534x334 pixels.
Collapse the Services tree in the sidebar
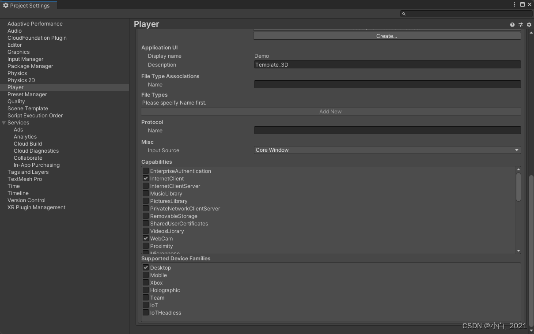point(4,123)
